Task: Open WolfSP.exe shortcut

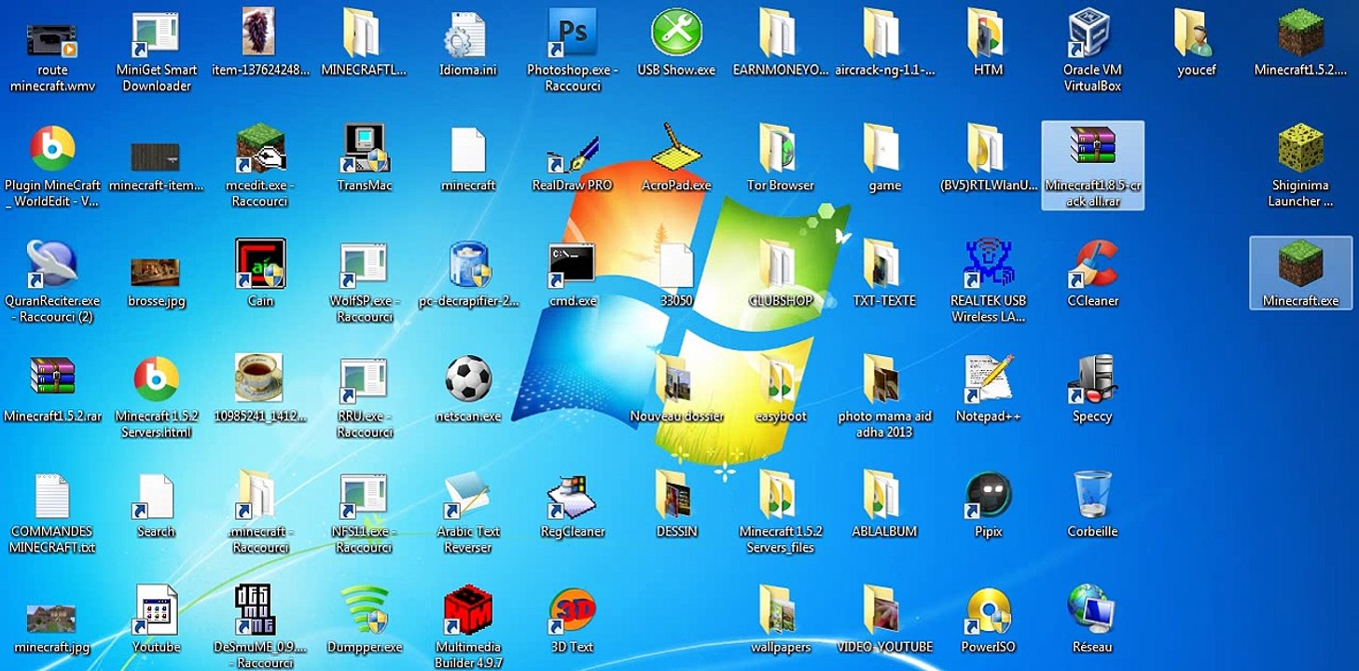Action: point(365,265)
